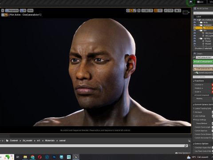This screenshot has width=213, height=160.
Task: Switch to the World Outliner tab
Action: coord(201,8)
